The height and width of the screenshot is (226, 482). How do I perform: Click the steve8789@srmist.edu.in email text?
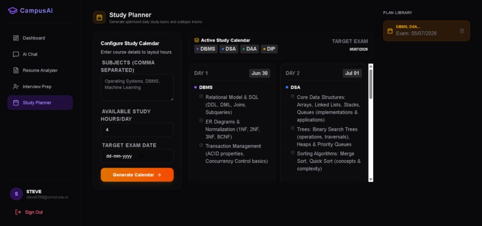(x=47, y=197)
